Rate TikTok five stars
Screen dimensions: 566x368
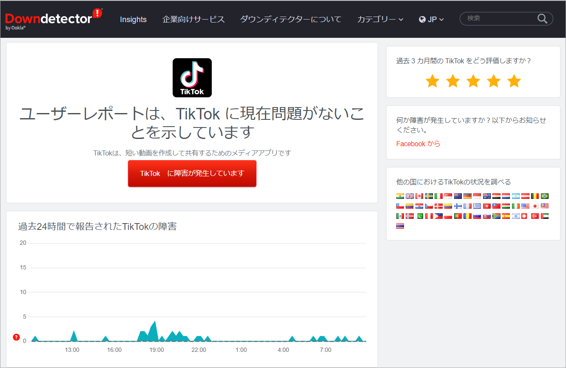click(x=514, y=81)
